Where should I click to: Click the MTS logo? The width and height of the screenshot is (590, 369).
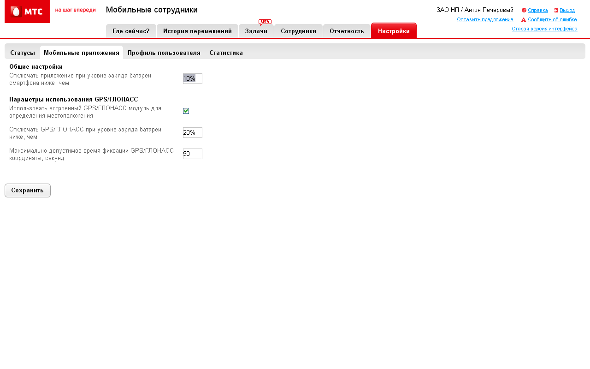click(x=27, y=12)
